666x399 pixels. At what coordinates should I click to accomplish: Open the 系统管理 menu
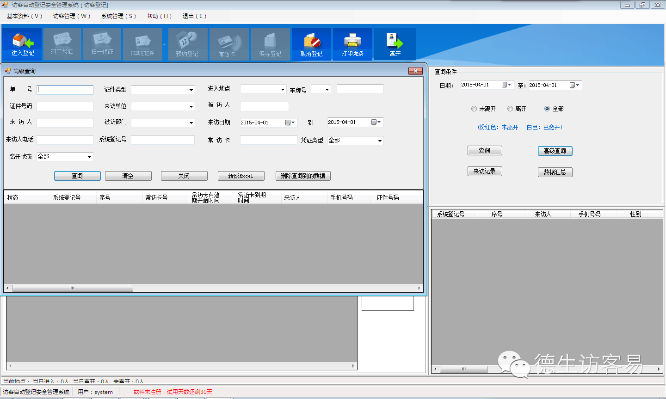pos(119,16)
